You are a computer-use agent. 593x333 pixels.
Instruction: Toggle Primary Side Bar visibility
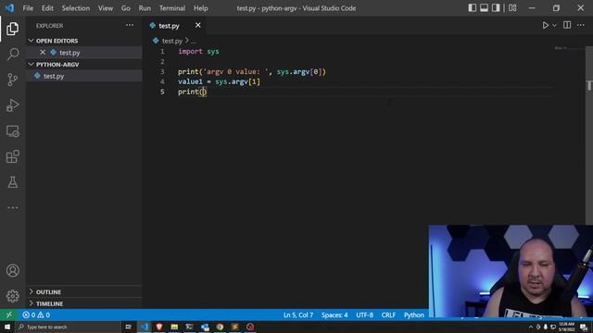coord(472,8)
